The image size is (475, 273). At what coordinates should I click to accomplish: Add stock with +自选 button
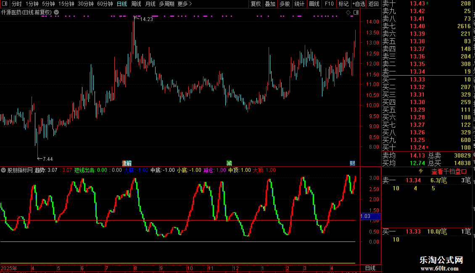click(x=359, y=4)
